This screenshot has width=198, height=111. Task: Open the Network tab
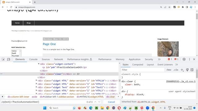[x=58, y=59]
